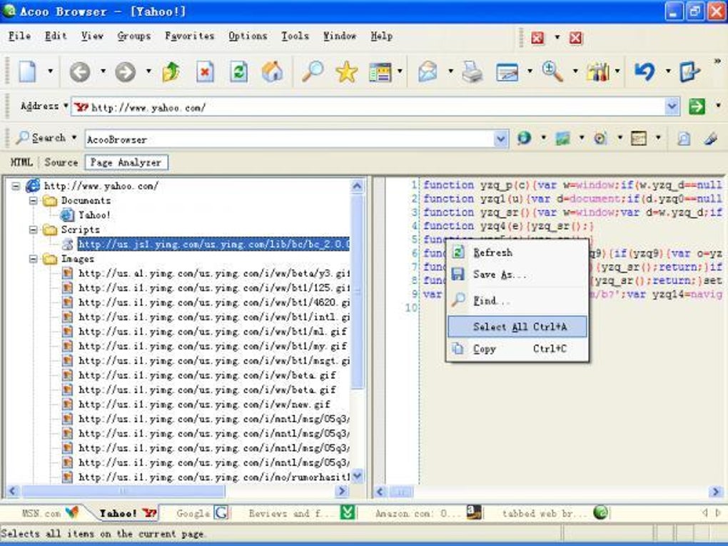
Task: Click tree panel scroll down arrow
Action: coord(357,476)
